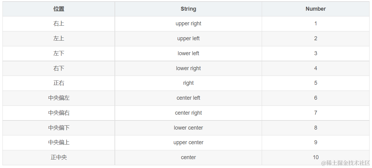Click number 1 in Number column
The width and height of the screenshot is (372, 168).
(x=315, y=23)
